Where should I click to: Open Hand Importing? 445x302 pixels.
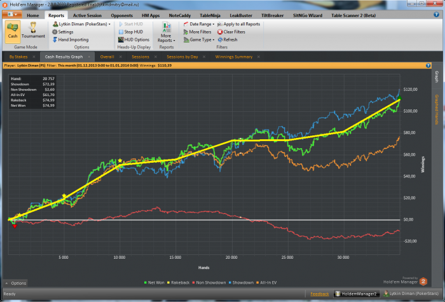(71, 39)
